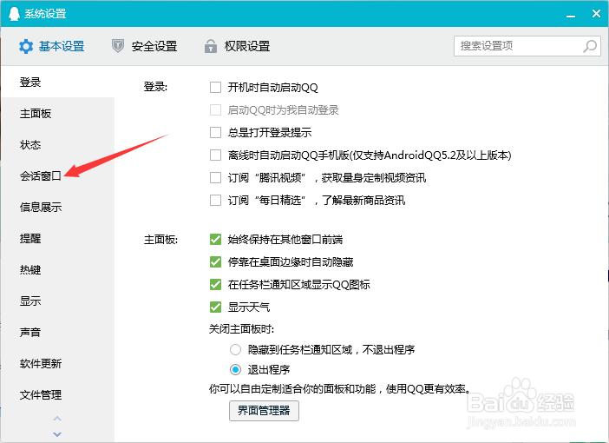609x443 pixels.
Task: Uncheck 始终保持在其他窗口前端
Action: (215, 239)
